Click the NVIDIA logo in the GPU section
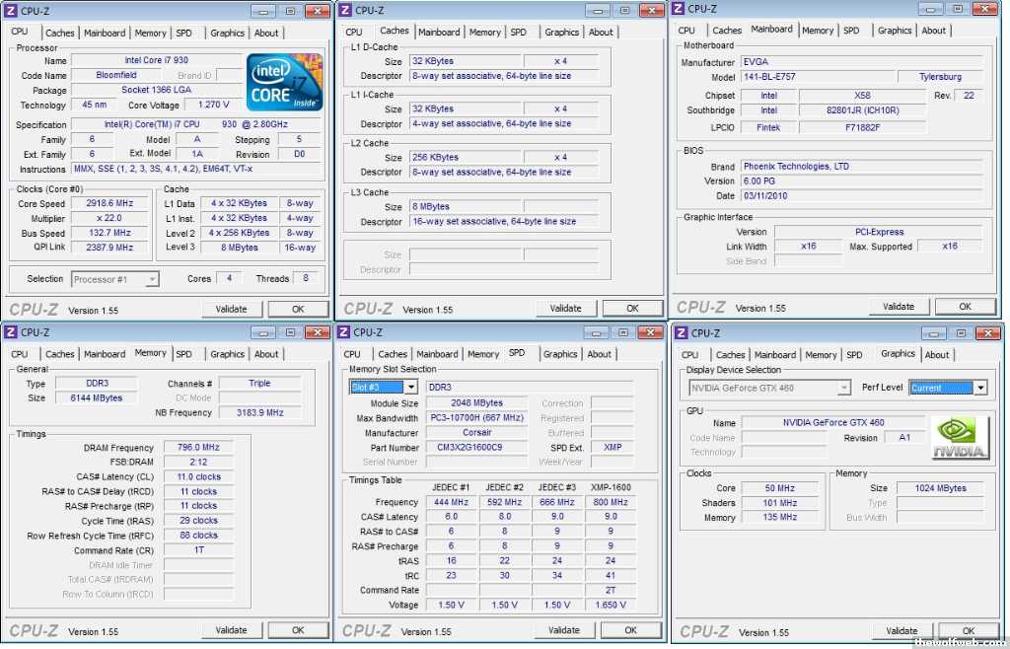This screenshot has height=649, width=1010. 960,438
